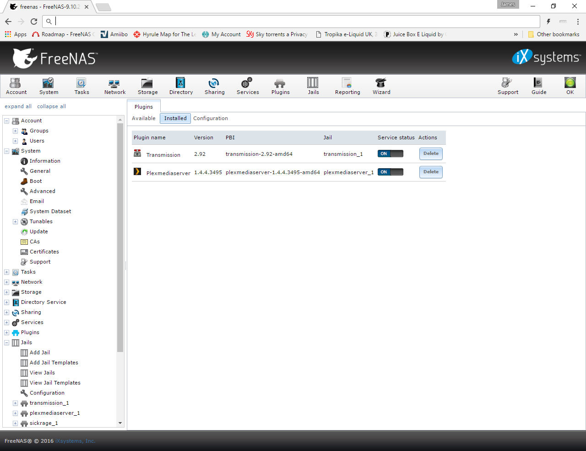Open Certificates in the tree
This screenshot has width=586, height=451.
coord(44,252)
